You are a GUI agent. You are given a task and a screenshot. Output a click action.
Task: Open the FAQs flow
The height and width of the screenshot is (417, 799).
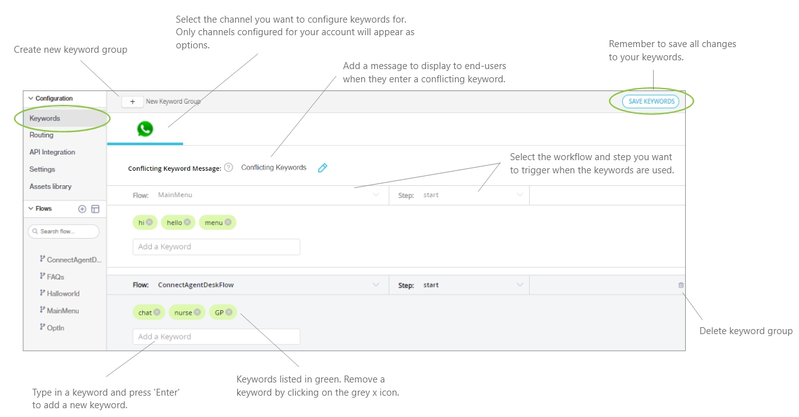pyautogui.click(x=55, y=276)
